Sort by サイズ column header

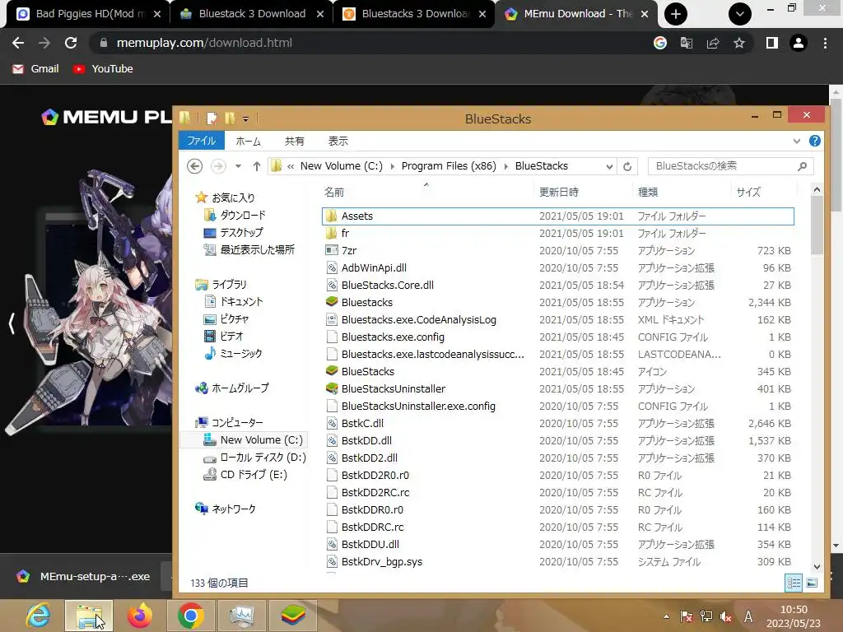coord(748,192)
